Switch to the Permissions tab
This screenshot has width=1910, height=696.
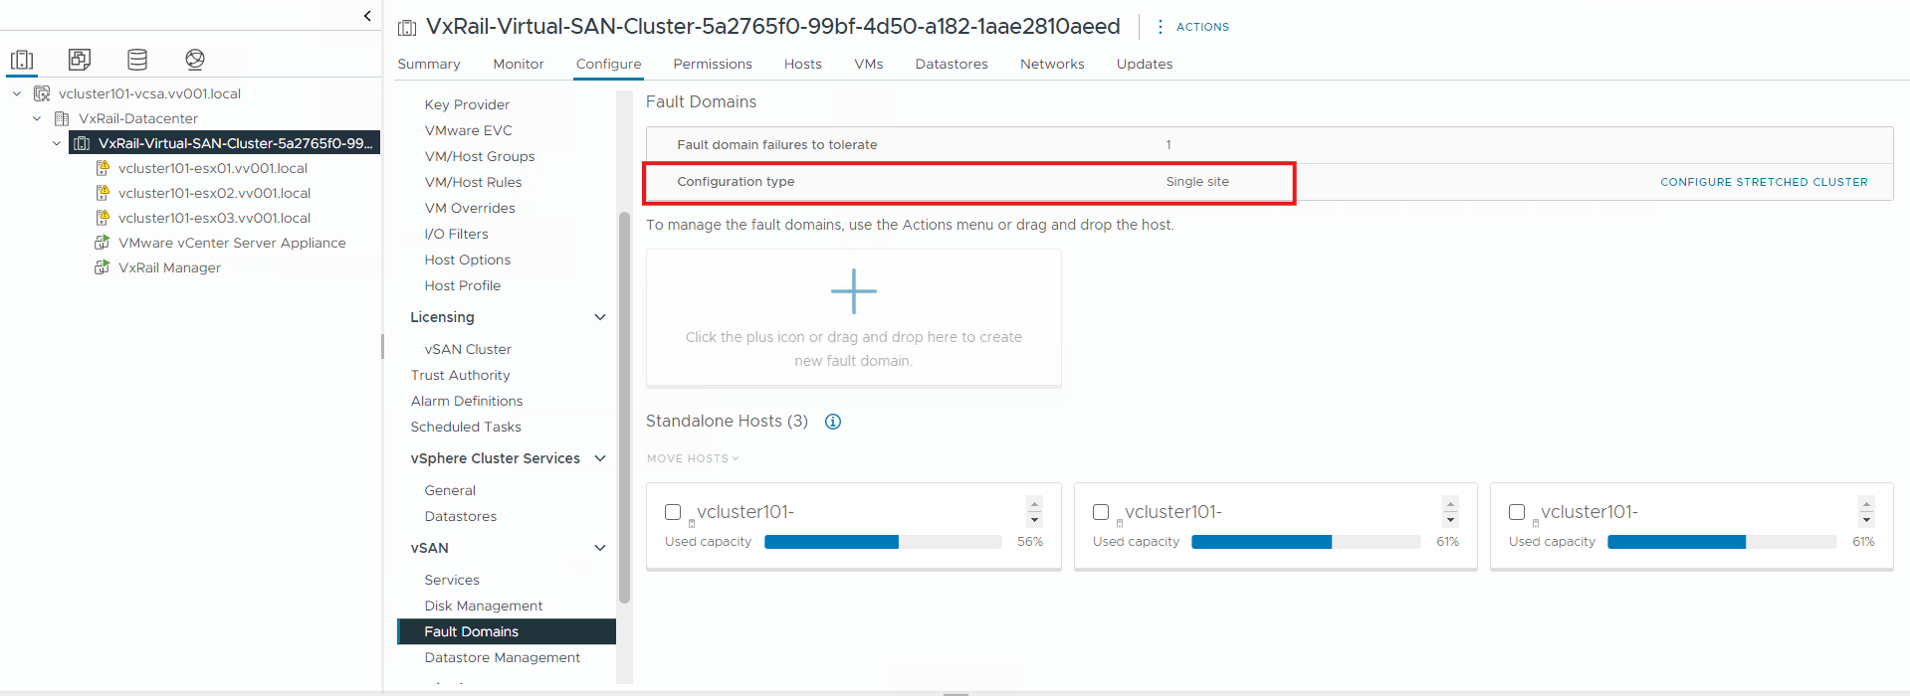click(713, 64)
